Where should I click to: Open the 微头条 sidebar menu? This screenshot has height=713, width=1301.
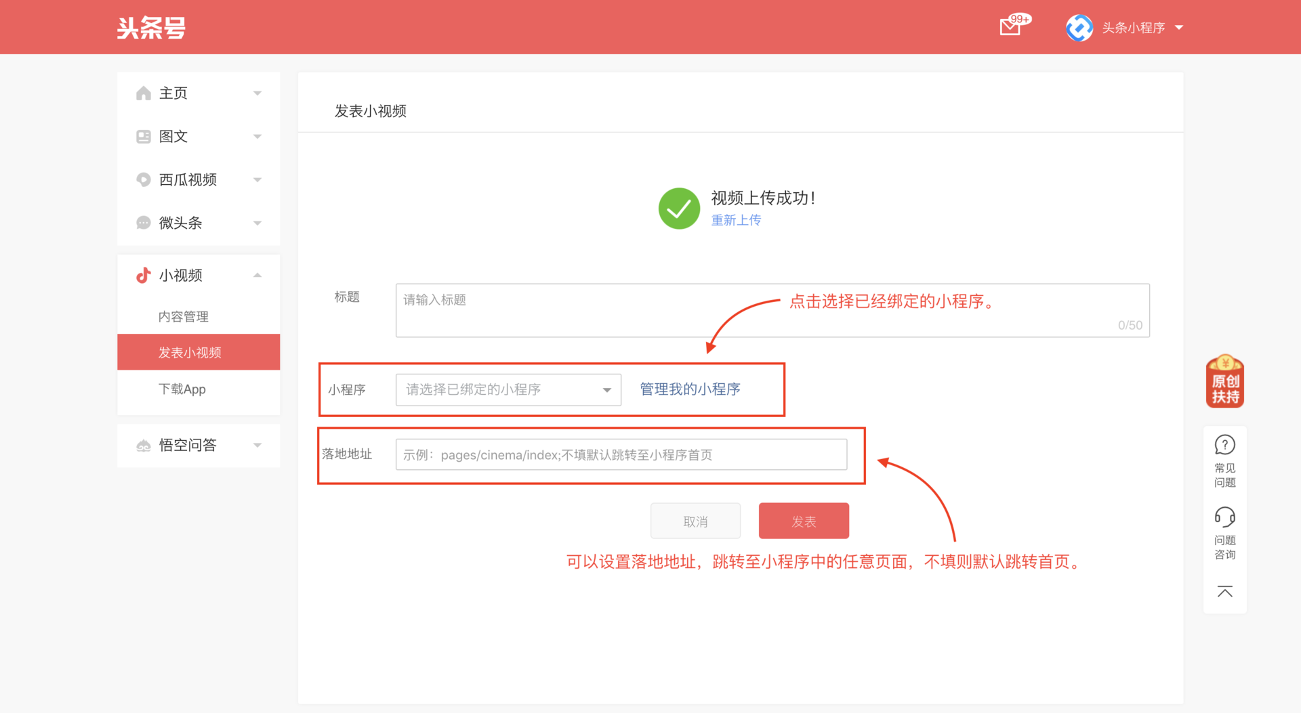(199, 223)
